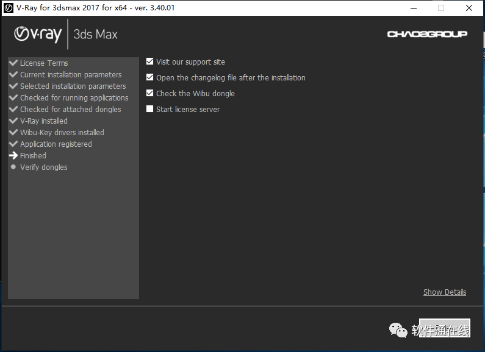
Task: Select Current installation parameters step
Action: point(71,75)
